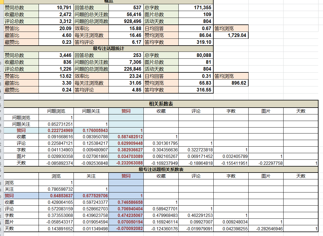Click the correlation value 0.852731251
This screenshot has width=323, height=236.
point(56,124)
